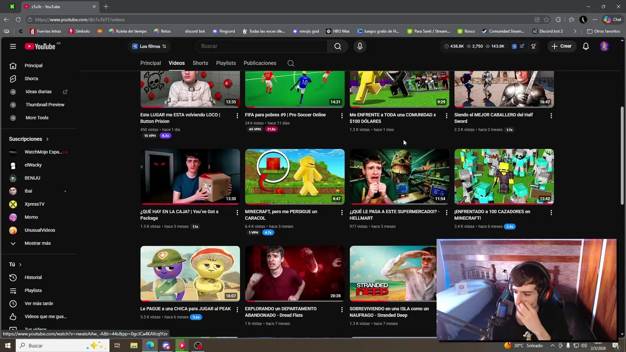Screen dimensions: 626x352
Task: Select the Videos channel tab
Action: coord(177,63)
